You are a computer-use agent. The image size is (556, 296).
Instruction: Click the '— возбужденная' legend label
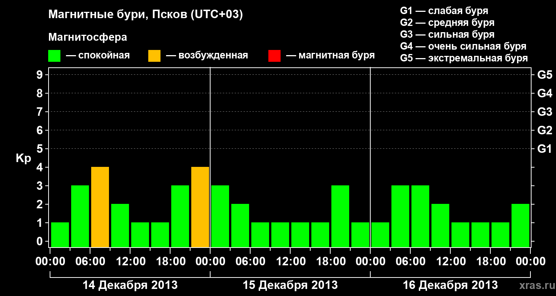[x=207, y=56]
